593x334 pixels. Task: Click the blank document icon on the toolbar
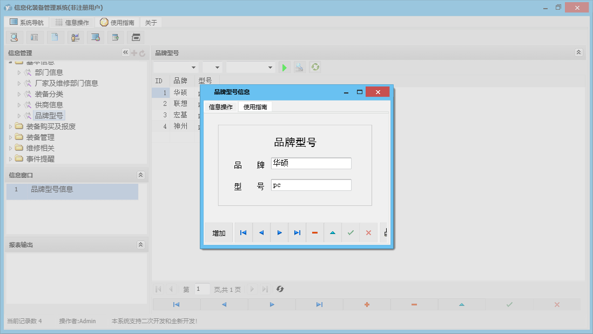tap(55, 37)
